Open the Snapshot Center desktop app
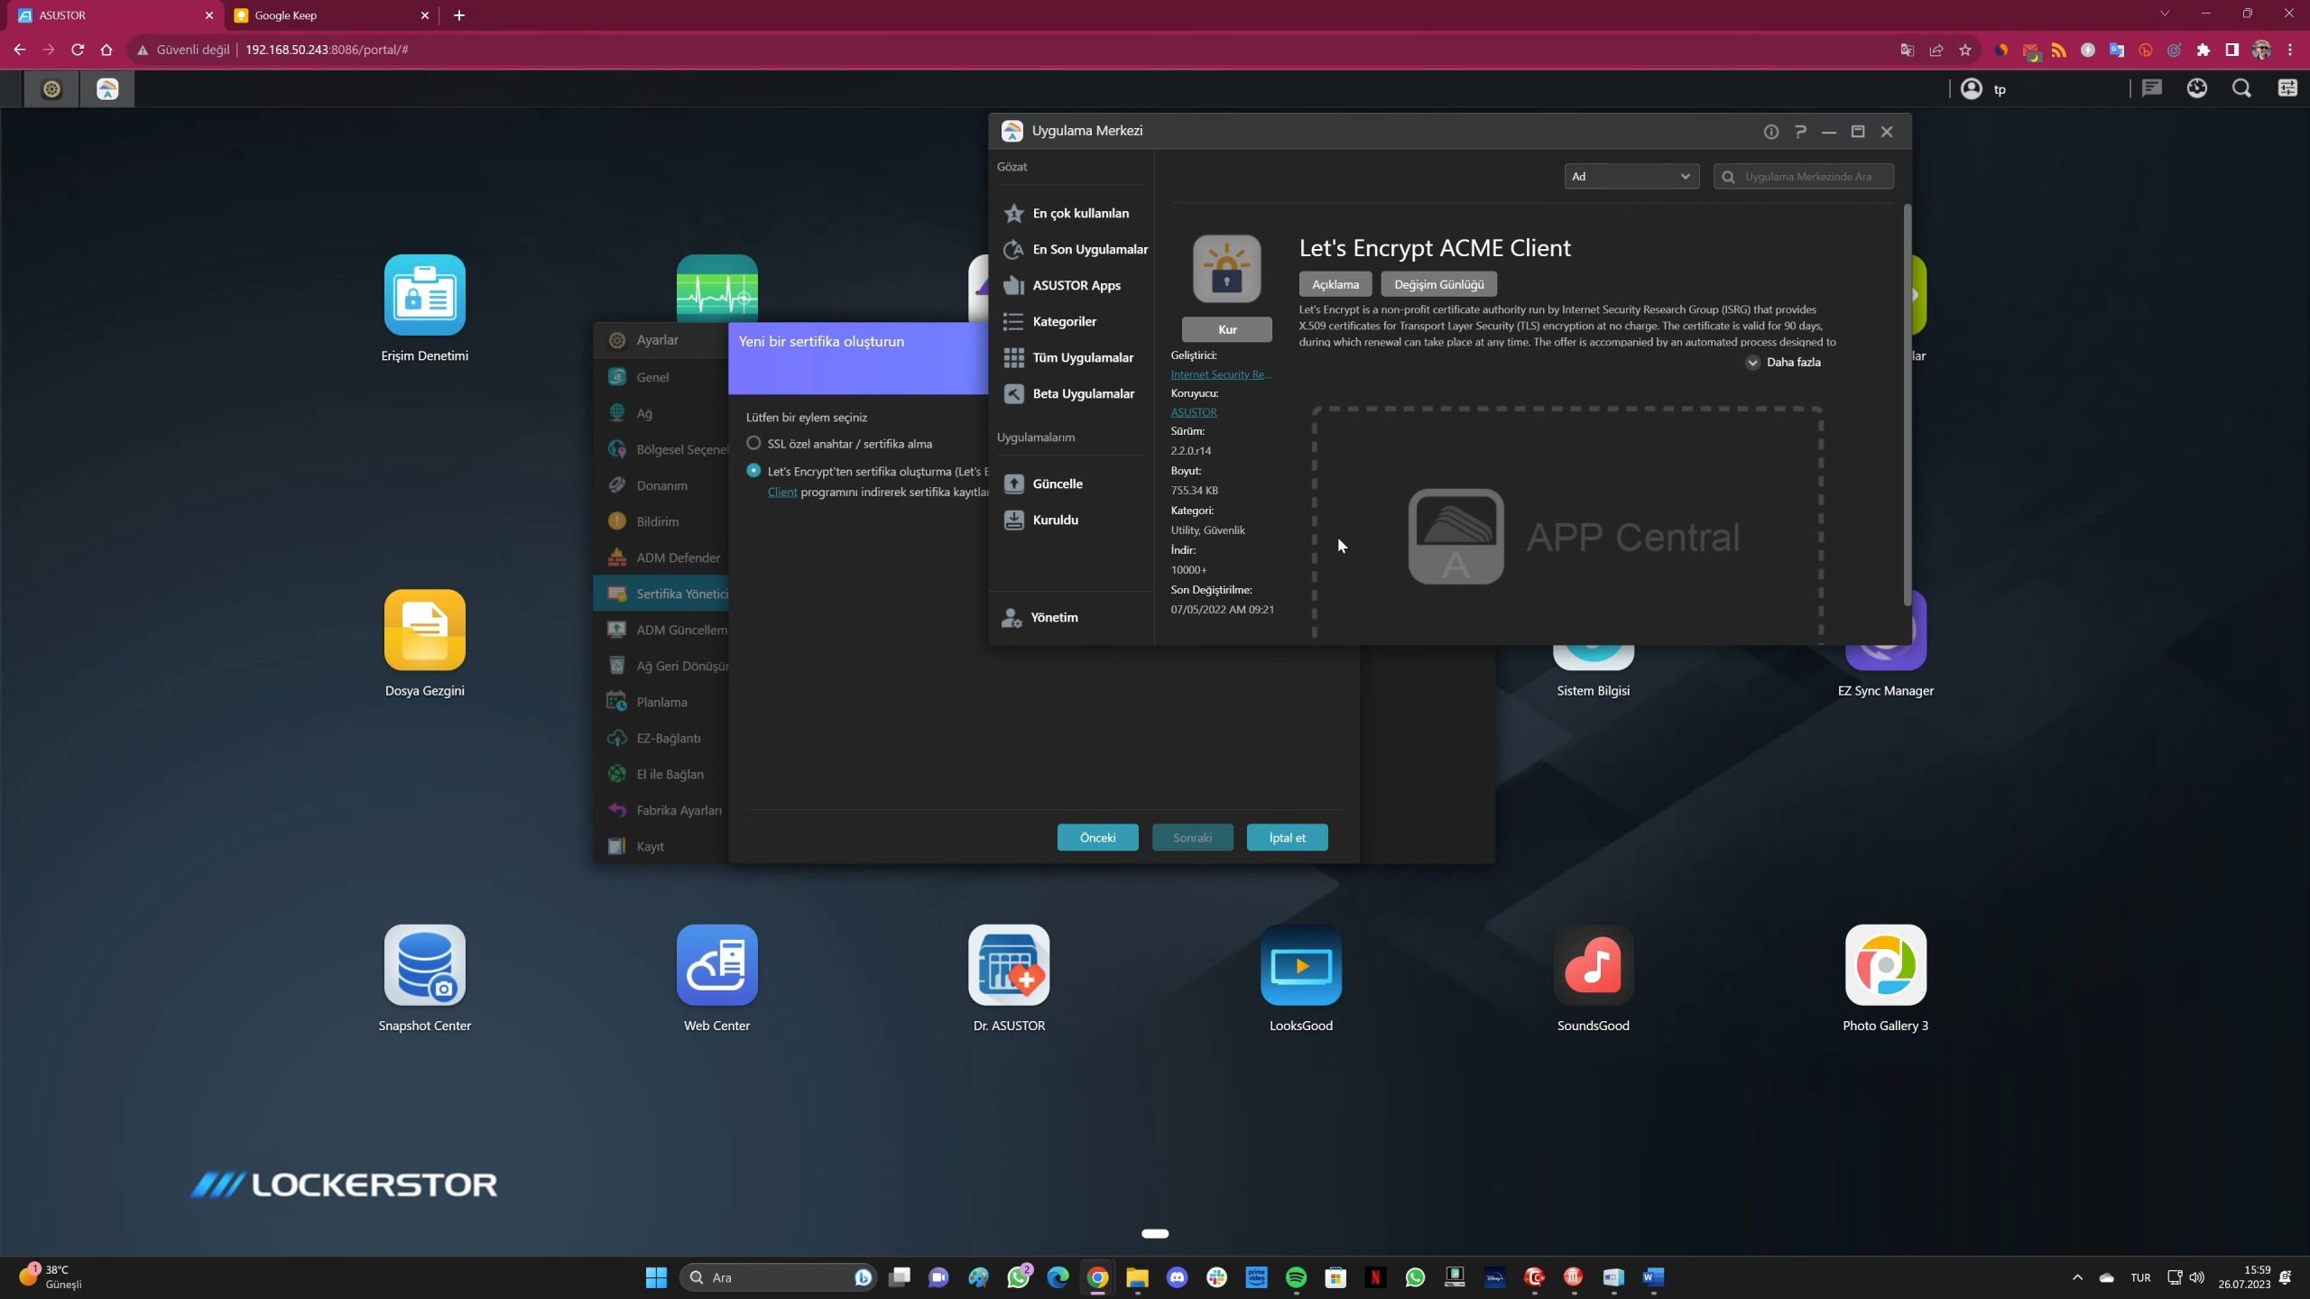 click(x=424, y=964)
